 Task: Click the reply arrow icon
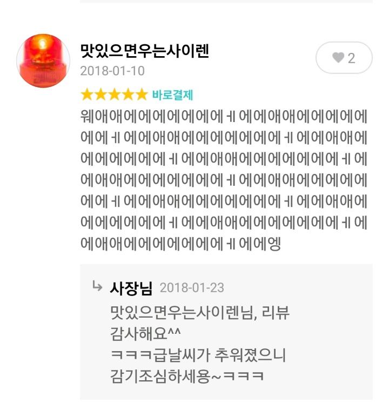(97, 286)
